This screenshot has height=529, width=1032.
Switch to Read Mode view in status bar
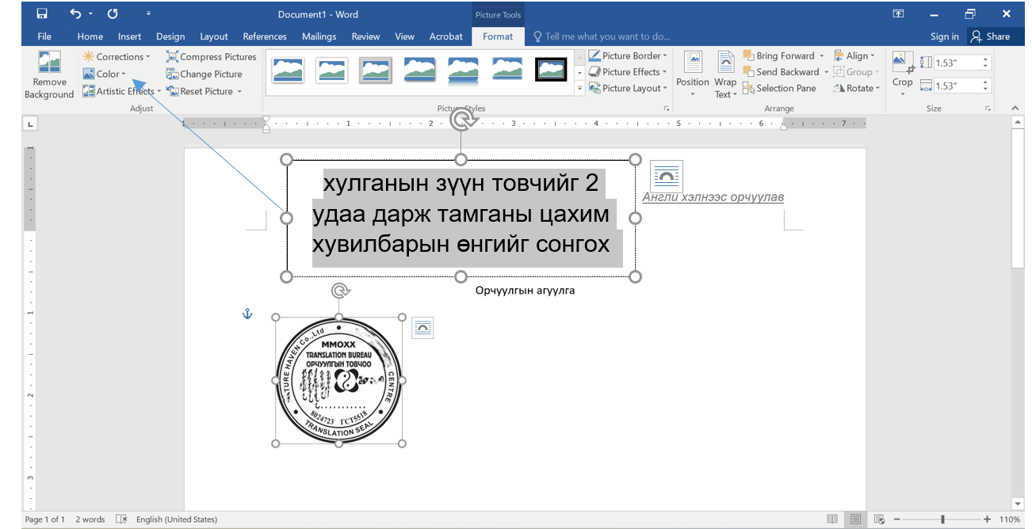pyautogui.click(x=831, y=519)
